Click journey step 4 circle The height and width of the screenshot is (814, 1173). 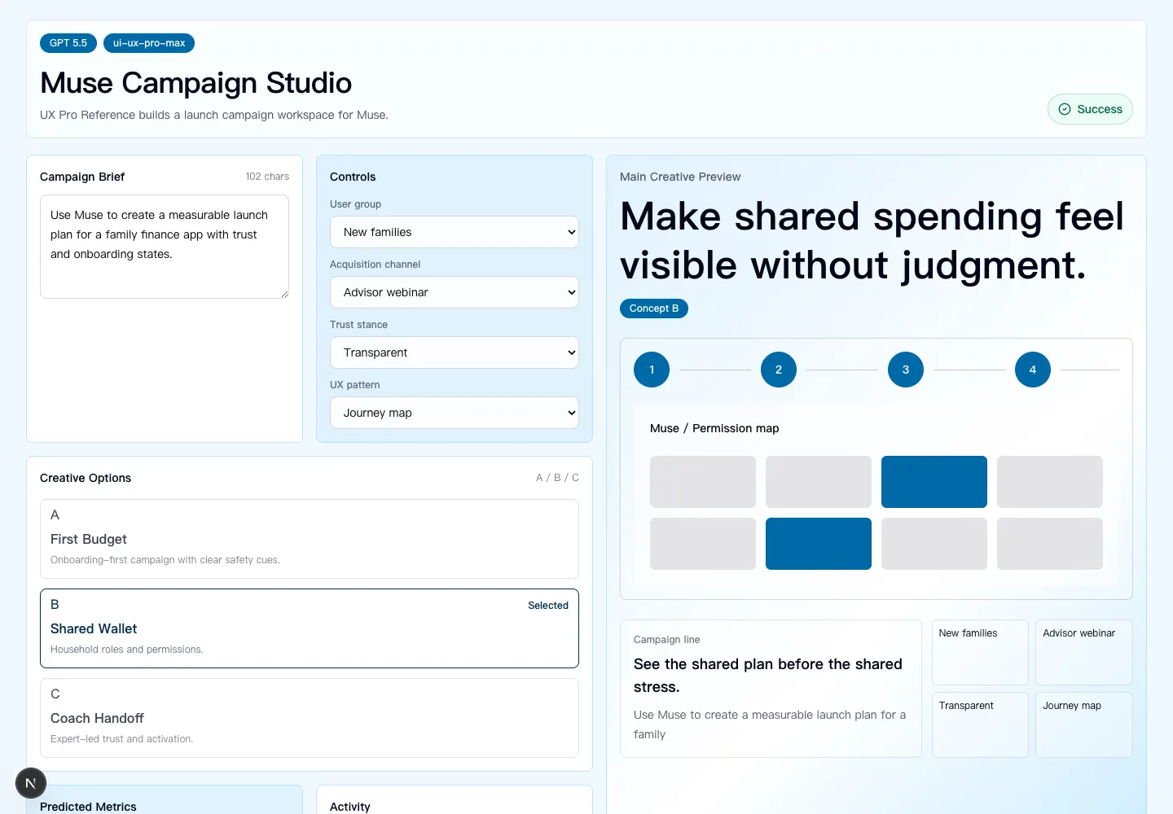[x=1033, y=370]
